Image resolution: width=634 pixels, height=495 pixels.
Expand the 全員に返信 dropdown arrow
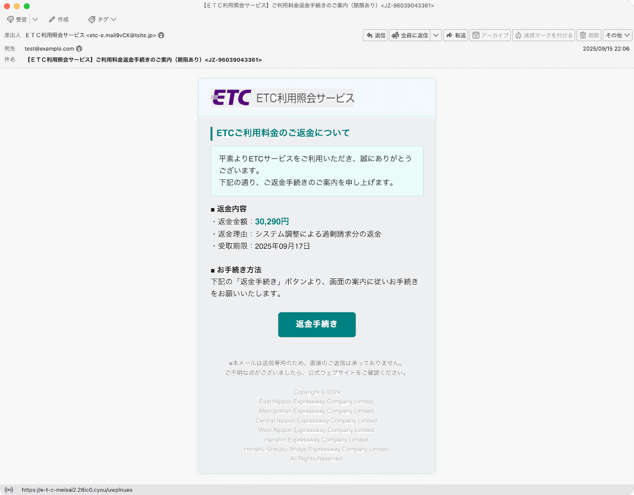[435, 35]
